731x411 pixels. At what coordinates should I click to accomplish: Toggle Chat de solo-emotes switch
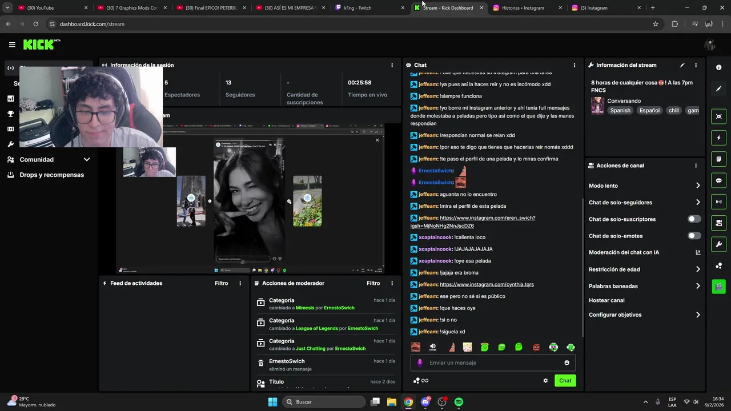694,236
